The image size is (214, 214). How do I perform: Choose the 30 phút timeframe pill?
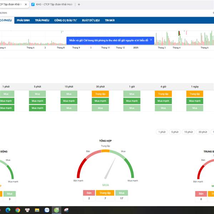point(203,132)
